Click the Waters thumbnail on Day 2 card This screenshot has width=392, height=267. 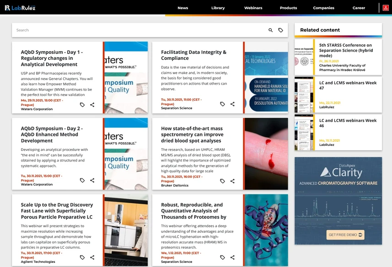126,154
